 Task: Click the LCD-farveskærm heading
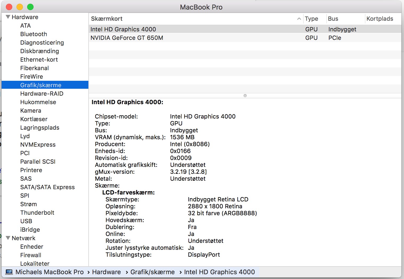click(129, 192)
